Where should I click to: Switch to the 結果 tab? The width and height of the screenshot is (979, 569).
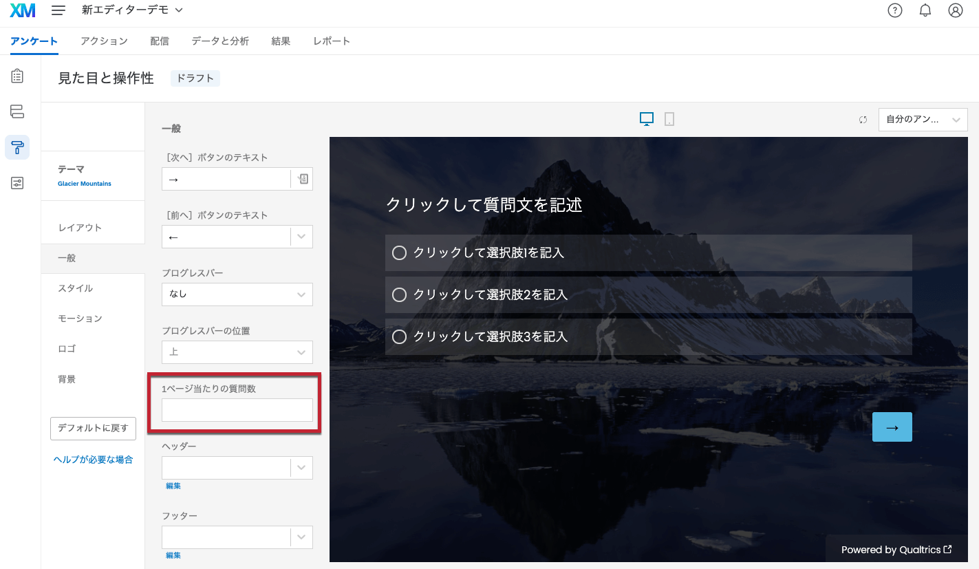coord(281,41)
